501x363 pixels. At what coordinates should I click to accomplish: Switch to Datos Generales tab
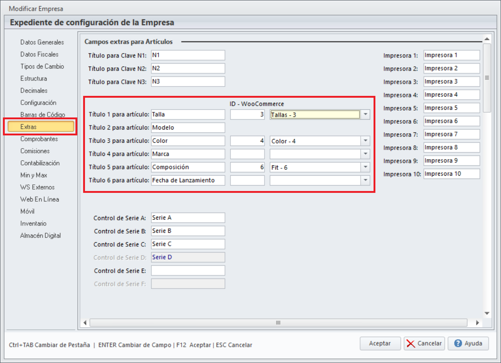[x=42, y=42]
